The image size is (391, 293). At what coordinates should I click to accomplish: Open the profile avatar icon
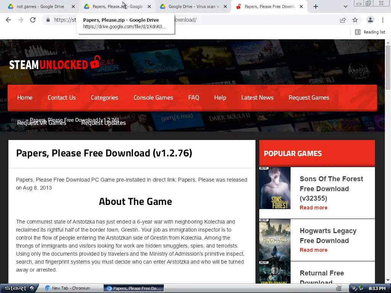pos(370,20)
